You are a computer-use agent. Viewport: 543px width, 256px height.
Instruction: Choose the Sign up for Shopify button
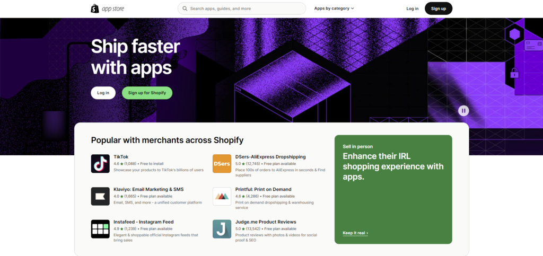pyautogui.click(x=147, y=93)
